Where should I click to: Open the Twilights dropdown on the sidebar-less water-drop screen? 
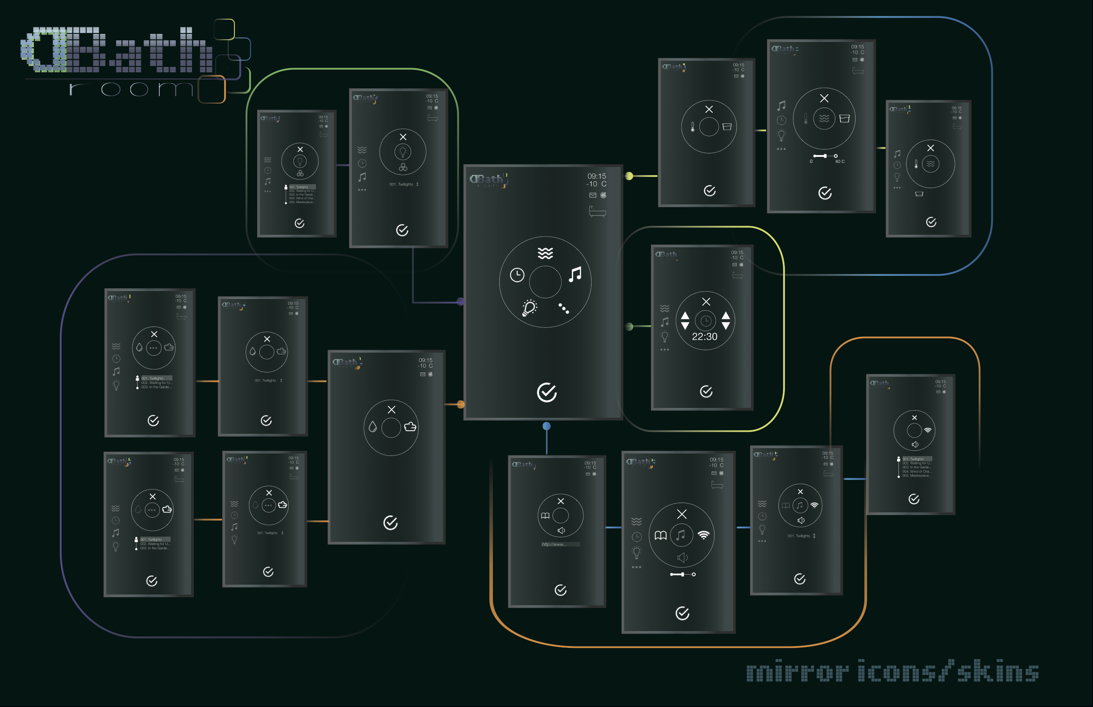(x=268, y=380)
